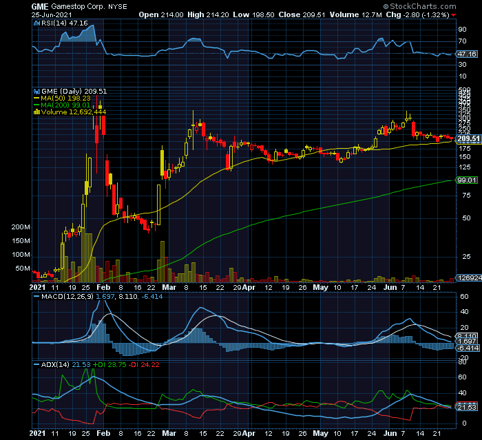Click the 2021 label under the ADX panel
Viewport: 482px width, 440px height.
pos(37,433)
